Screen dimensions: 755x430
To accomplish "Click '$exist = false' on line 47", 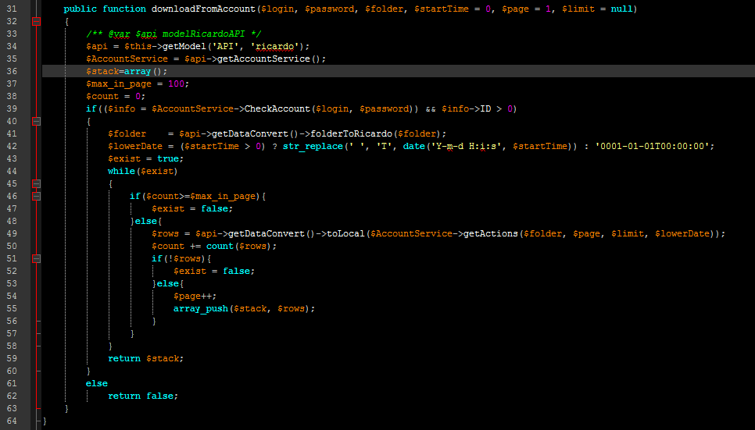I will pos(190,208).
